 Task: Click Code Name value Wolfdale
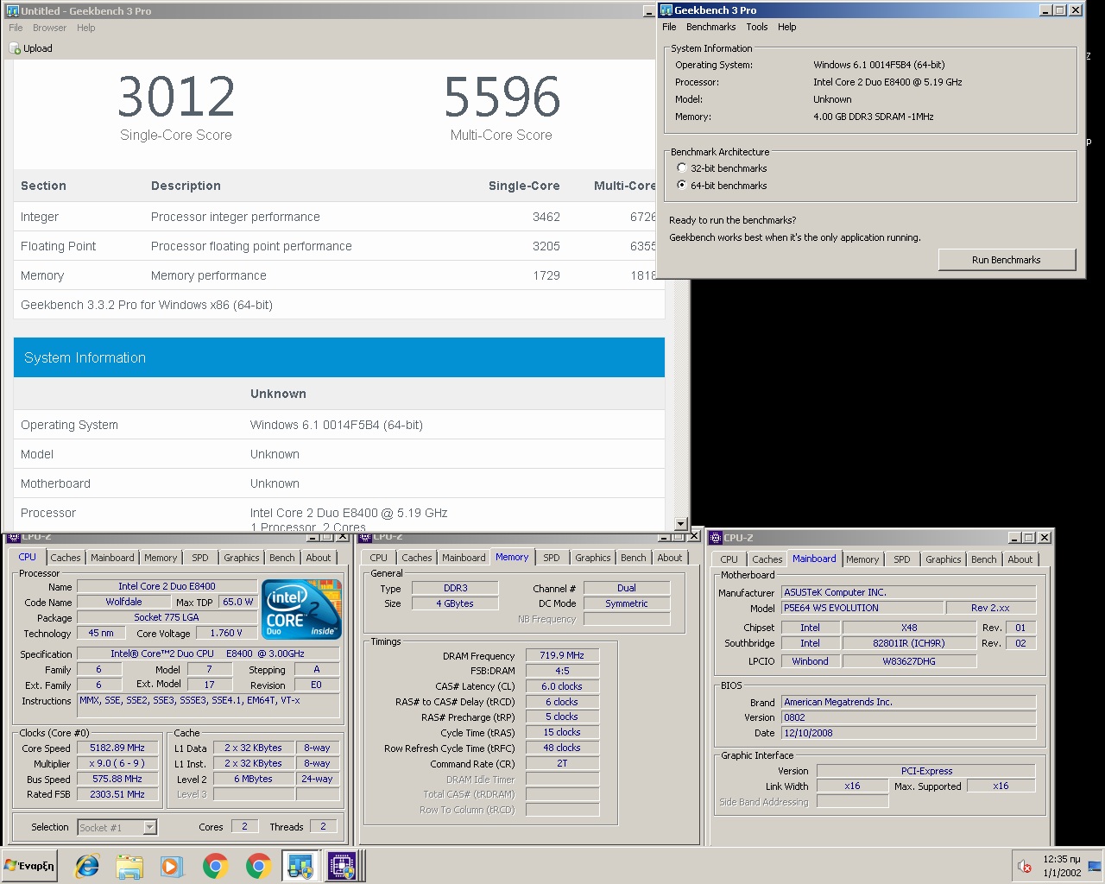pyautogui.click(x=123, y=602)
